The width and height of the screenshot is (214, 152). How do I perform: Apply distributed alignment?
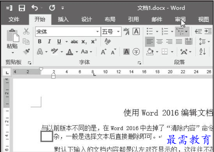[189, 41]
